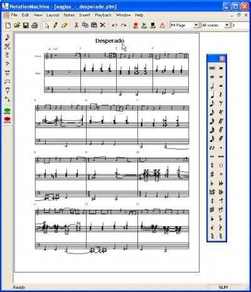Screen dimensions: 251x292
Task: Undo the last action
Action: tap(114, 25)
